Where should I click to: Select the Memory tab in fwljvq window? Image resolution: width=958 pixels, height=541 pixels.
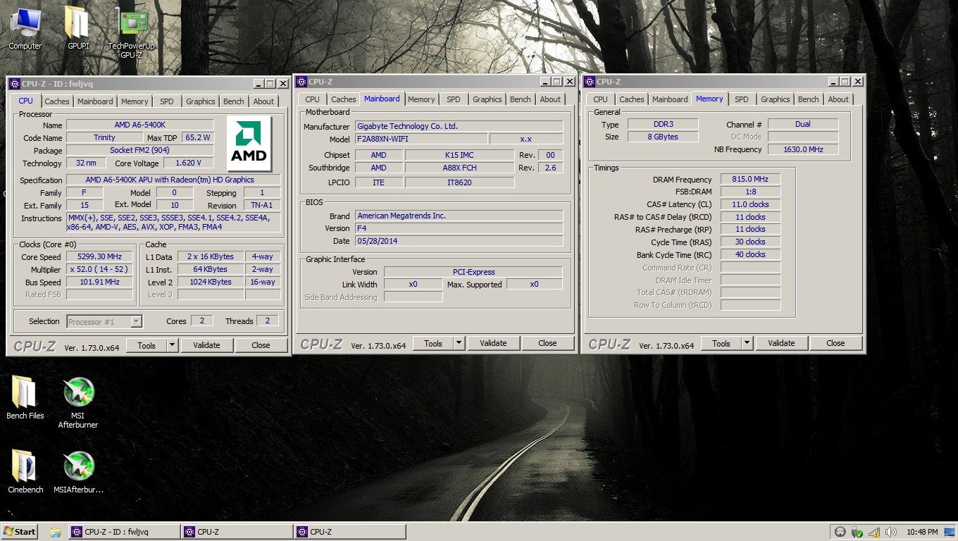(135, 101)
